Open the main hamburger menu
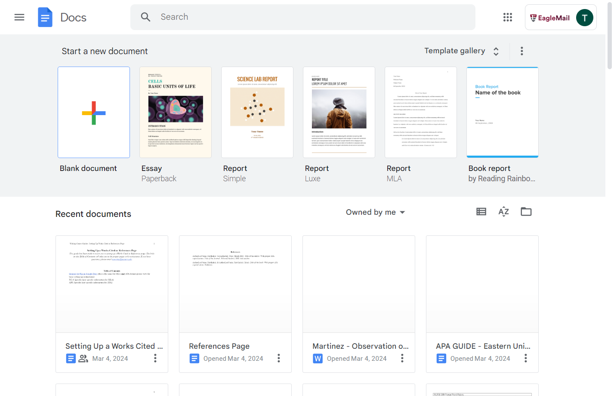This screenshot has width=614, height=396. 19,17
